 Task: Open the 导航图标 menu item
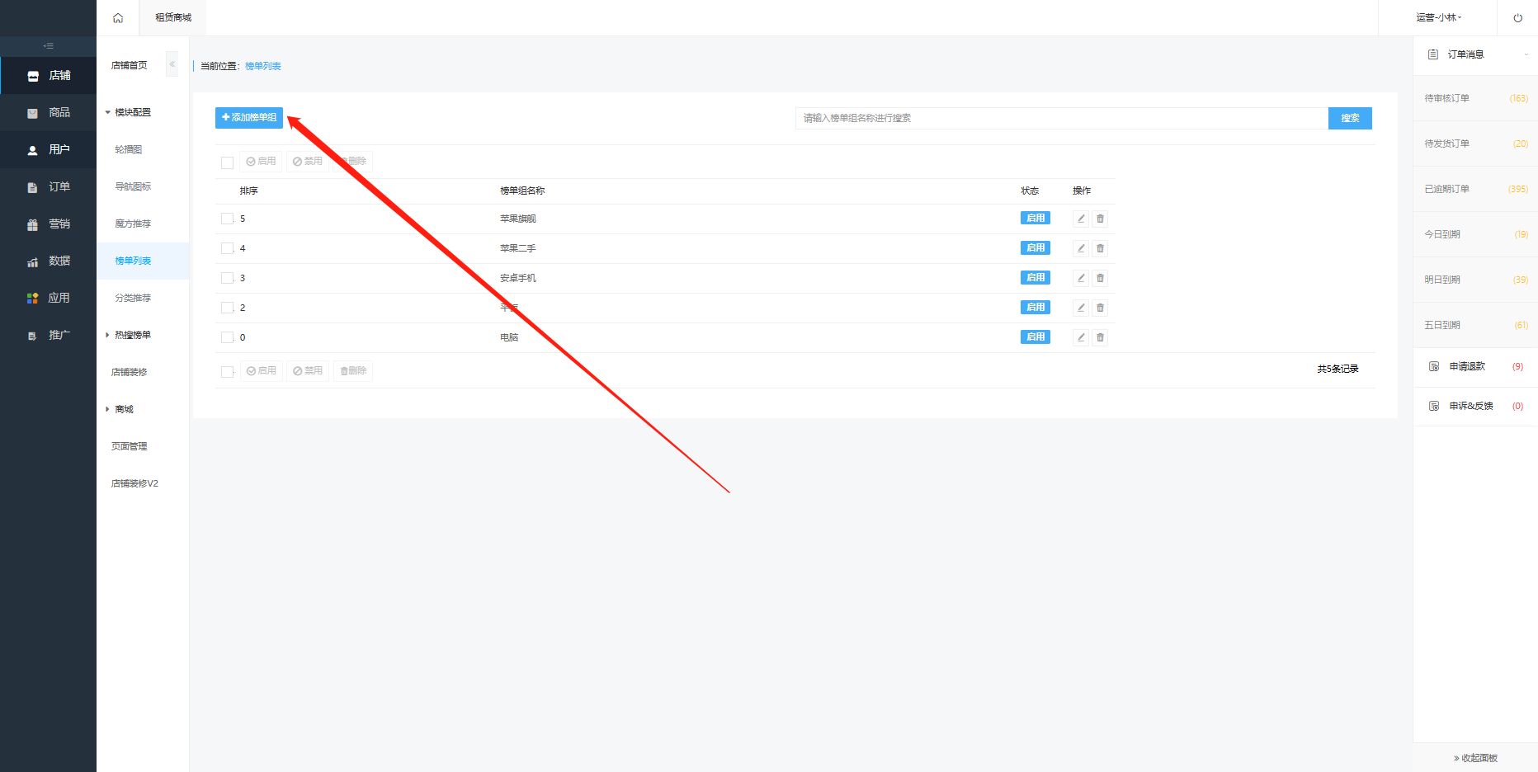point(133,186)
